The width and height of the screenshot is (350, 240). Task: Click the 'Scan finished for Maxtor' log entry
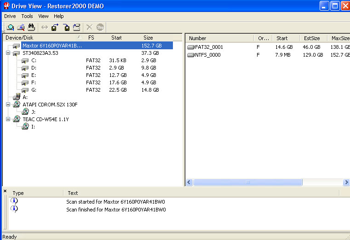tap(116, 210)
